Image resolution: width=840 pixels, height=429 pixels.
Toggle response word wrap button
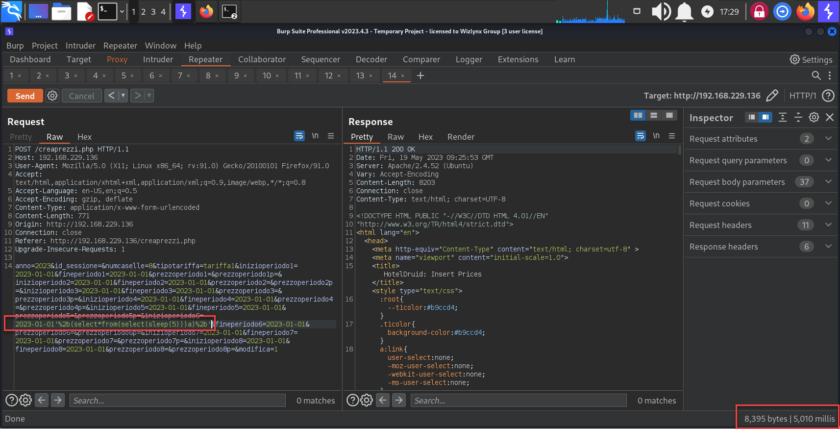pyautogui.click(x=641, y=136)
